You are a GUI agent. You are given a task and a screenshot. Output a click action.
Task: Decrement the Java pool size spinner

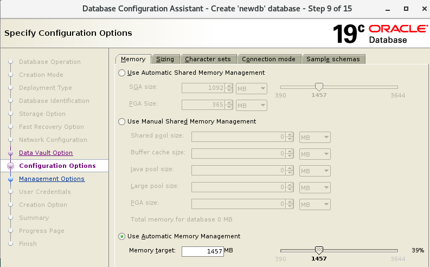click(x=290, y=173)
